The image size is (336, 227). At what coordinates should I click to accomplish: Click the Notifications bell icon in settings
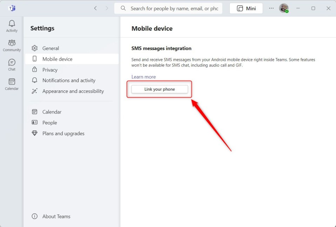coord(34,80)
